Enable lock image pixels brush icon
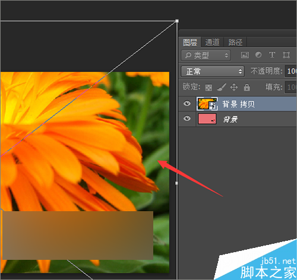Screen dimensions: 297x280 point(222,87)
